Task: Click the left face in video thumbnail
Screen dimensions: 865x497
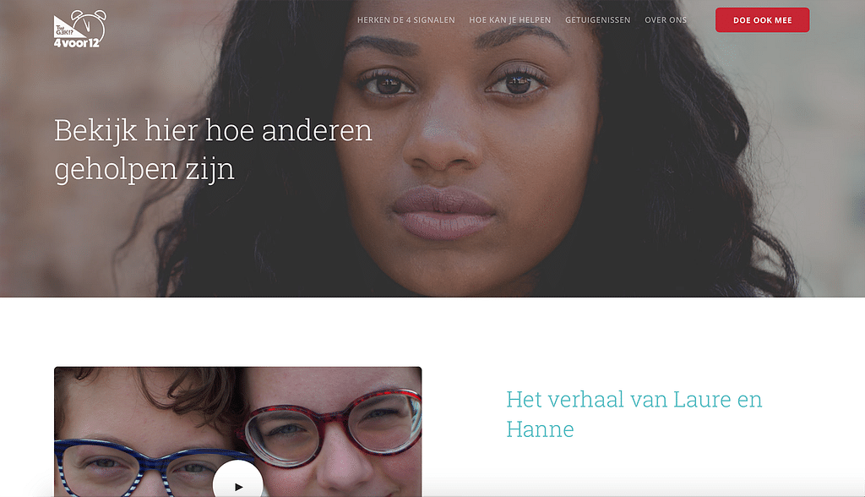Action: point(149,436)
